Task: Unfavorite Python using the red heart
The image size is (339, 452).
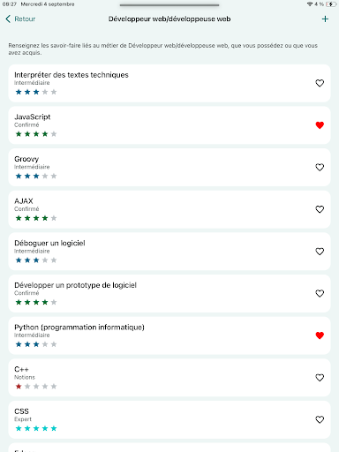Action: point(320,335)
